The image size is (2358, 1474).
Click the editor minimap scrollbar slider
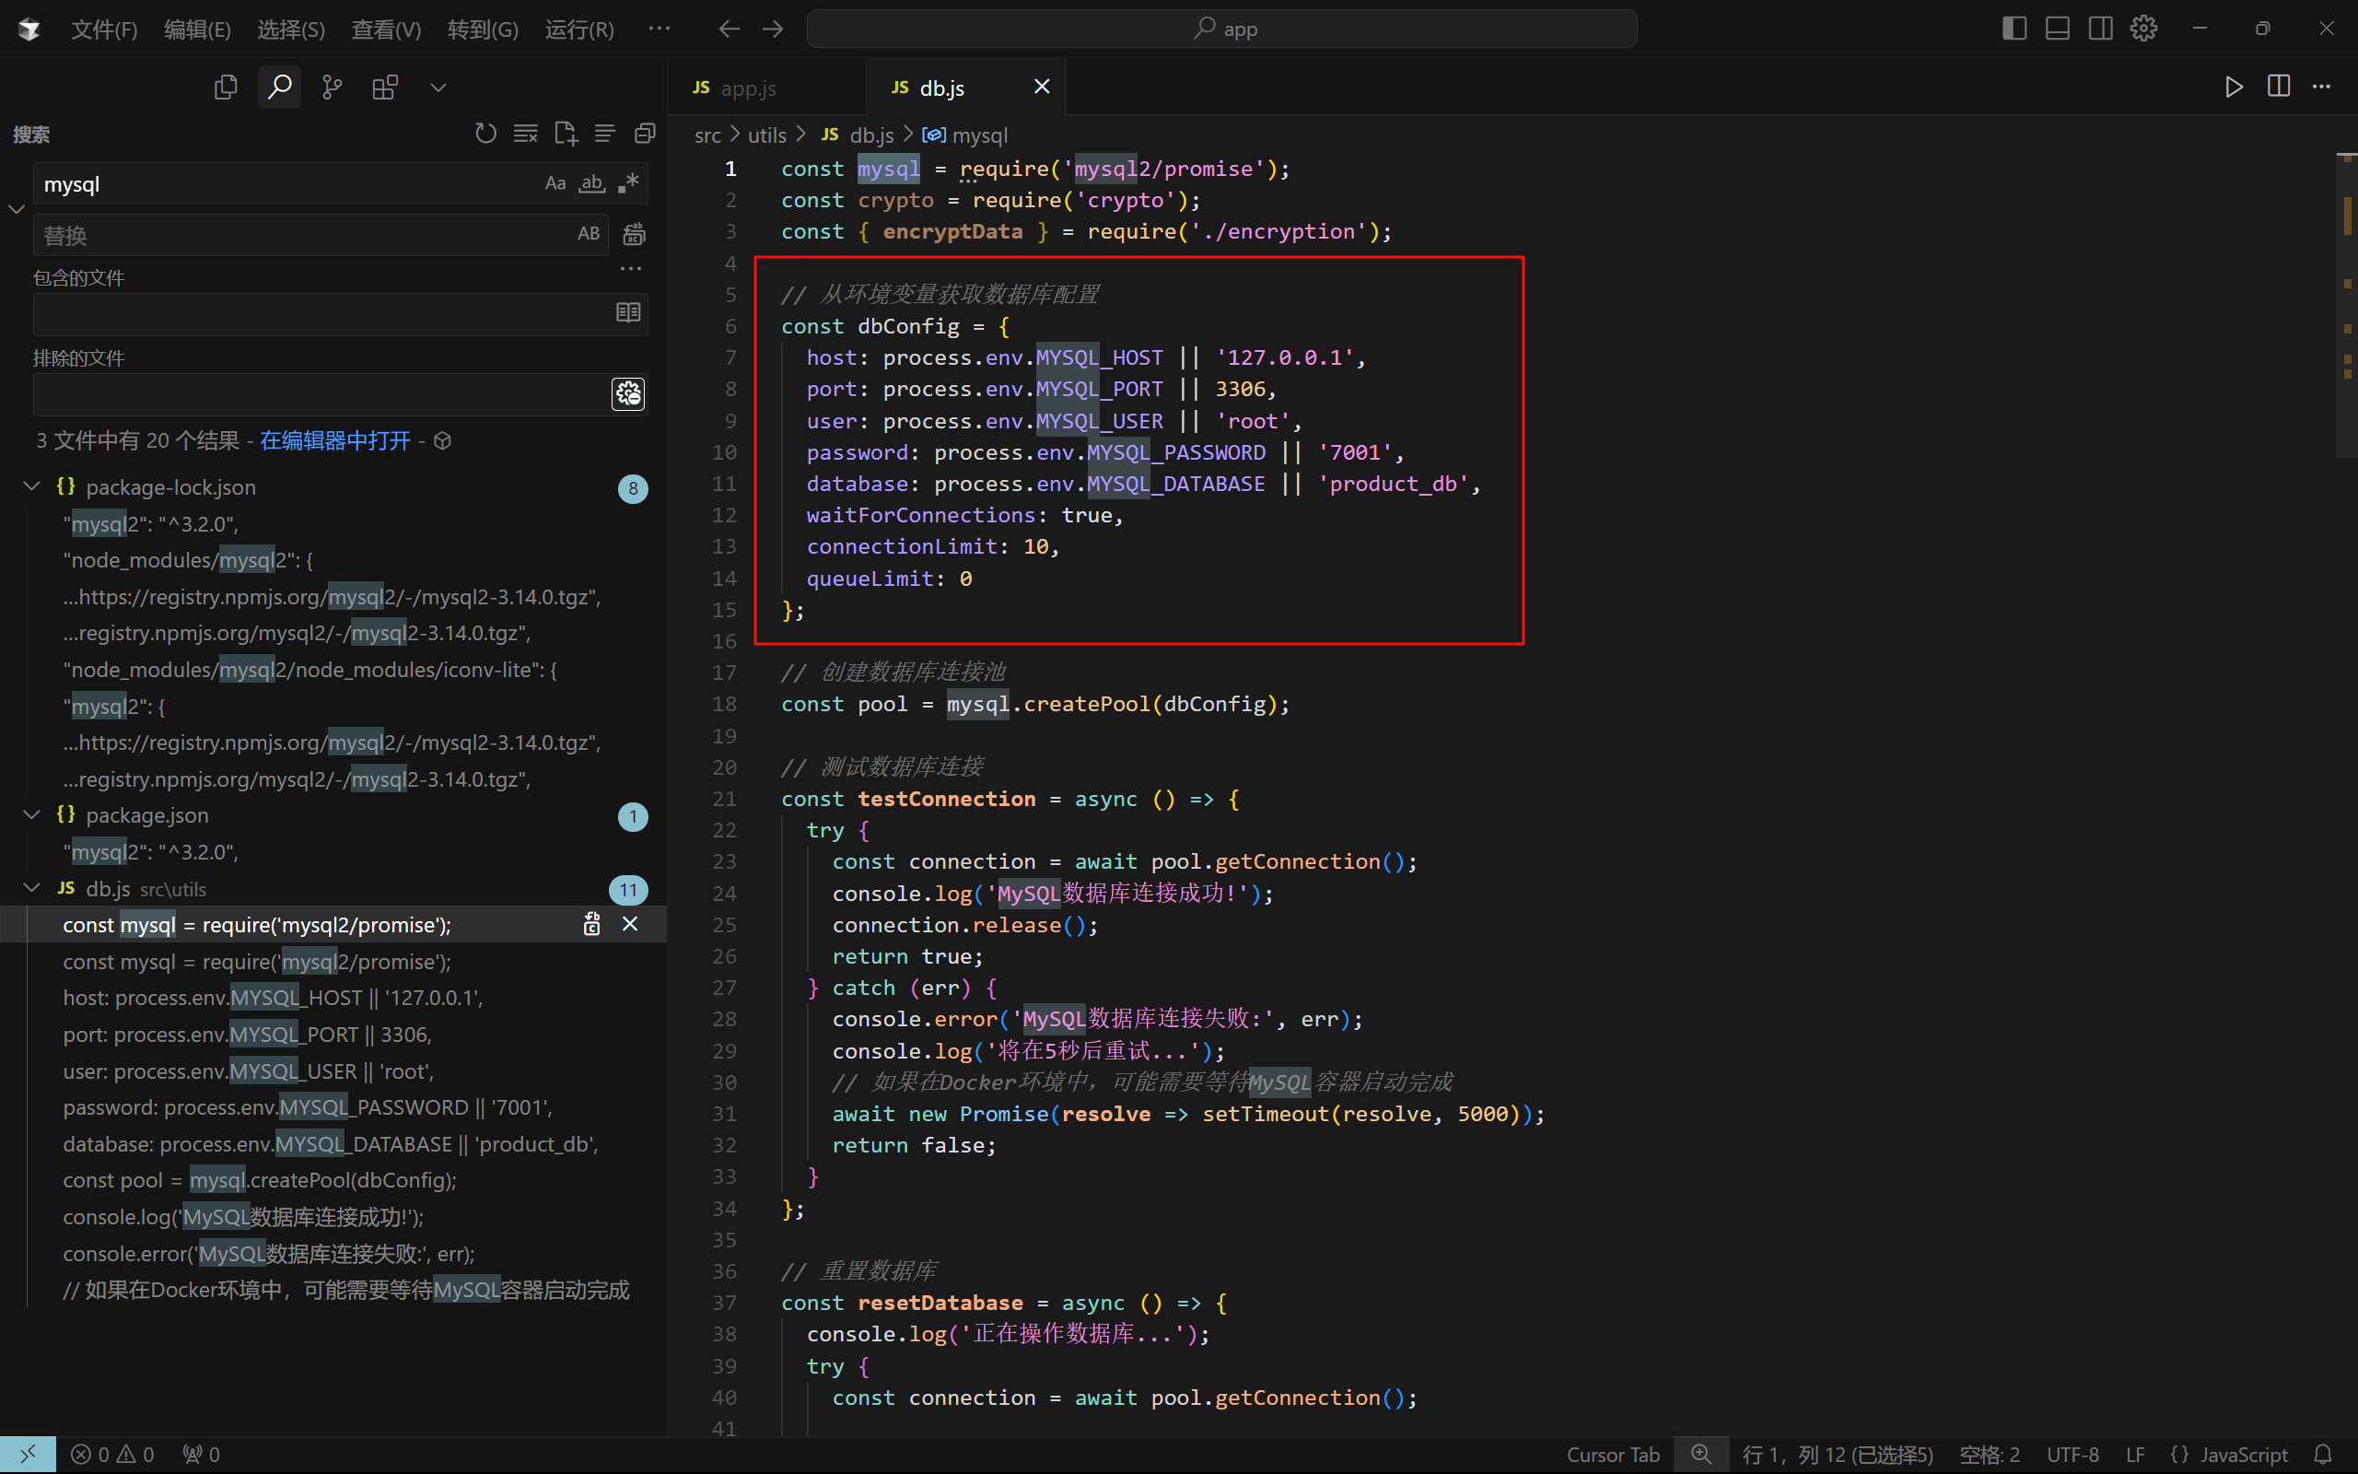pos(2346,302)
